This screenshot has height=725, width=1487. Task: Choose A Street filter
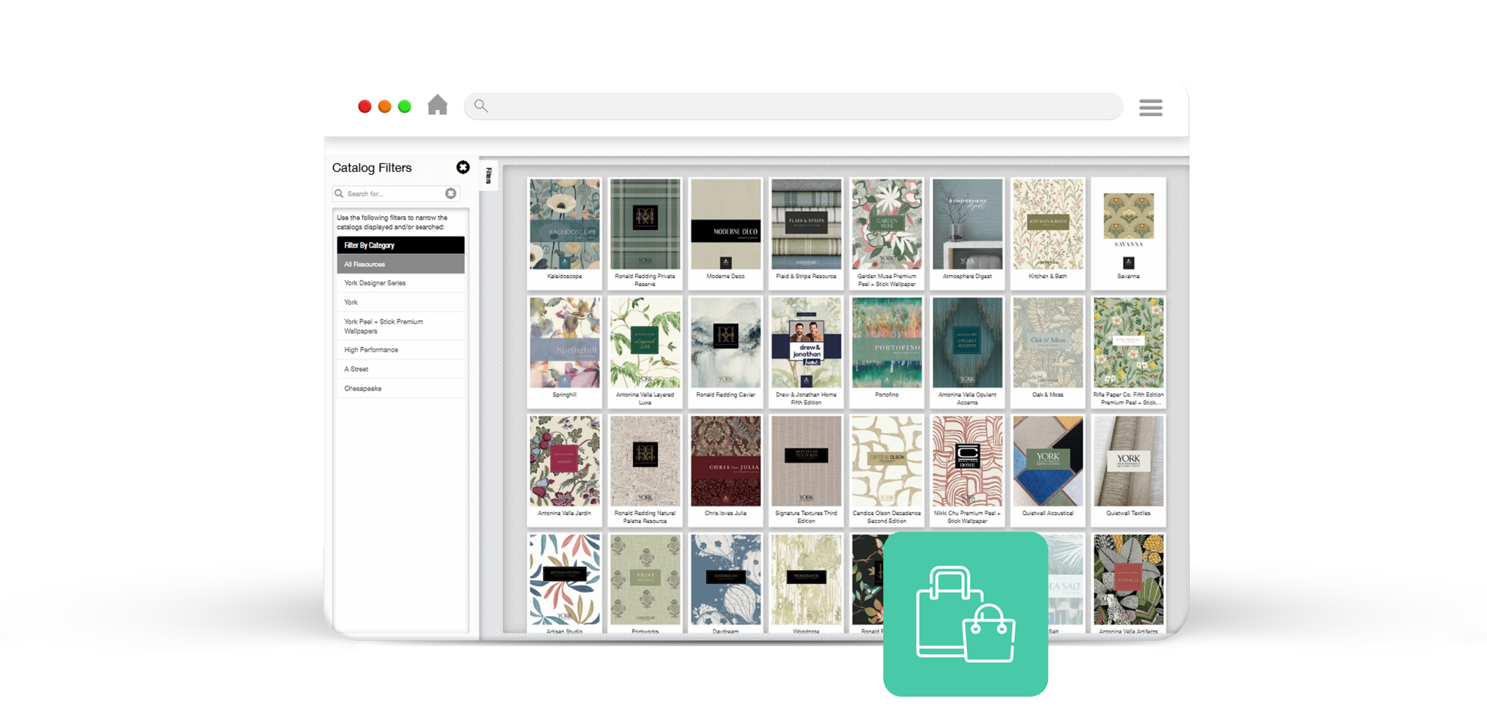(400, 369)
